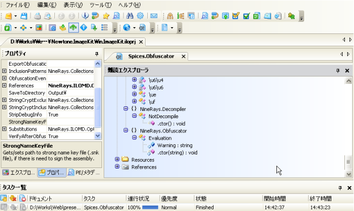The height and width of the screenshot is (211, 354).
Task: Click the 'O!' obfuscator document icon in second toolbar
Action: click(142, 28)
